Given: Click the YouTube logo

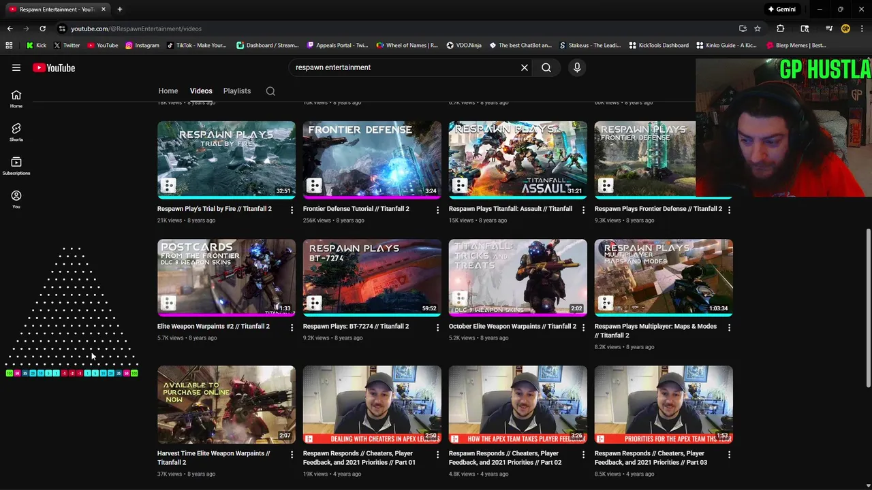Looking at the screenshot, I should click(54, 67).
